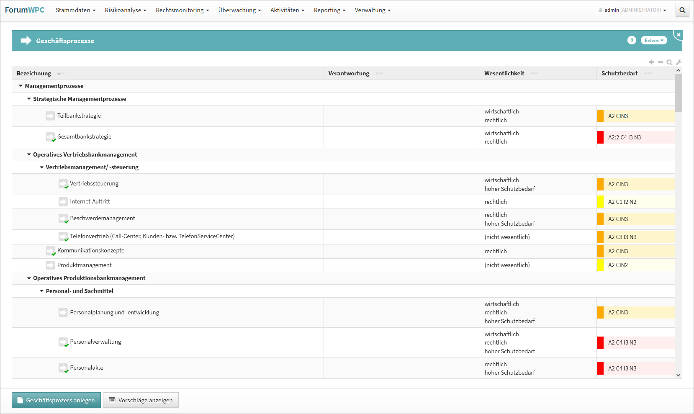Image resolution: width=694 pixels, height=414 pixels.
Task: Click the table search magnifier icon
Action: pos(669,62)
